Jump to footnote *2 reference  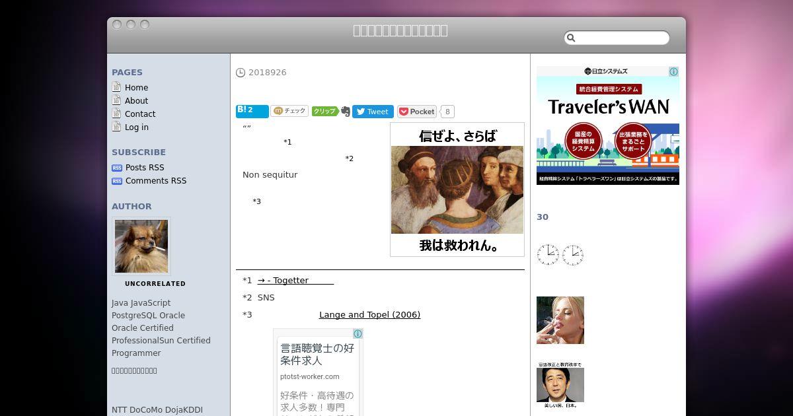tap(350, 158)
